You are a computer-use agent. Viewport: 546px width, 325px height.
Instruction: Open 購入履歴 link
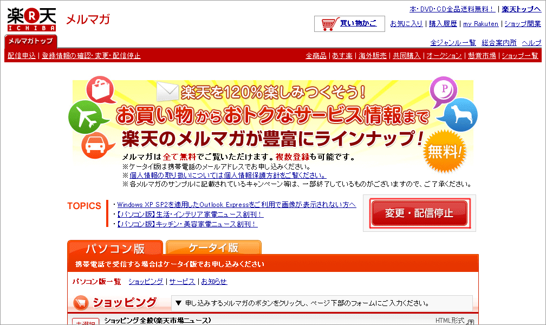(x=443, y=24)
